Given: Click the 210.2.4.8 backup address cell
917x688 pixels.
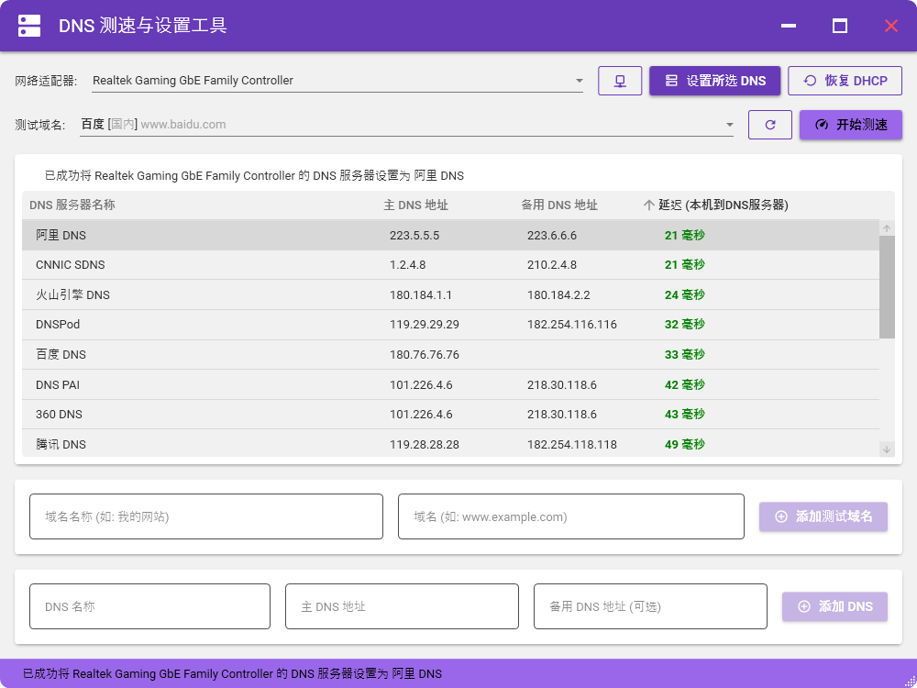Looking at the screenshot, I should (x=551, y=264).
